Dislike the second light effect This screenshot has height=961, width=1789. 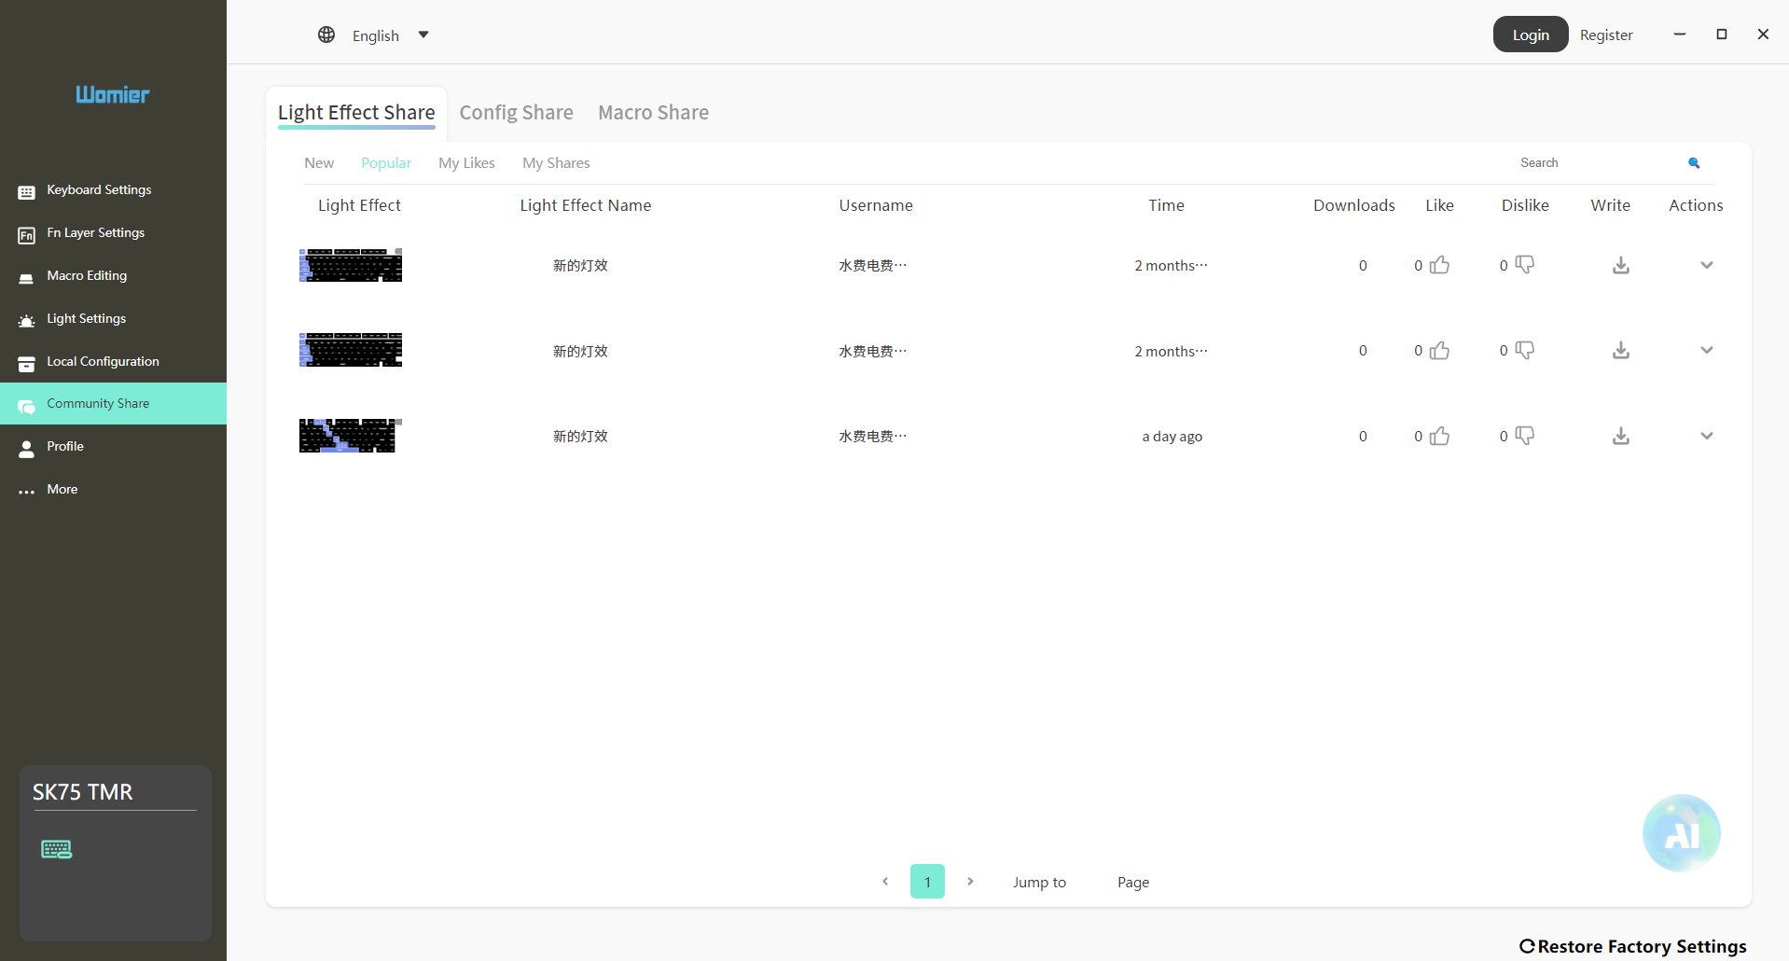coord(1525,351)
